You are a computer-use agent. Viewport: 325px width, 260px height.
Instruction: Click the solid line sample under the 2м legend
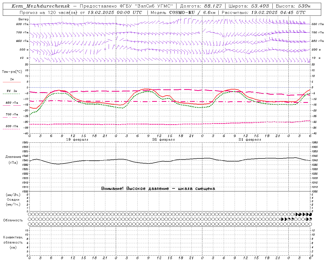12,82
